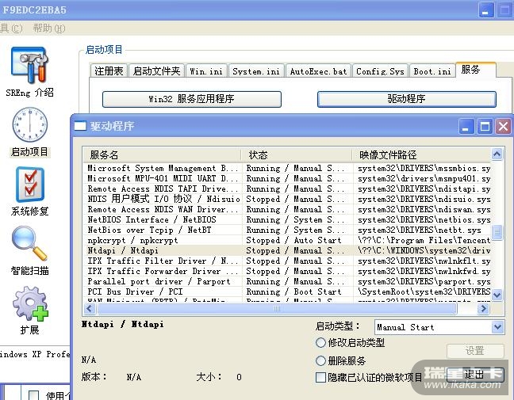
Task: Click the path system32\DRIVERS\netbt.sys
Action: tap(420, 230)
